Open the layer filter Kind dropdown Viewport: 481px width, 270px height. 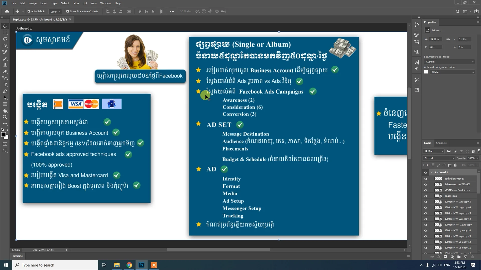point(434,151)
